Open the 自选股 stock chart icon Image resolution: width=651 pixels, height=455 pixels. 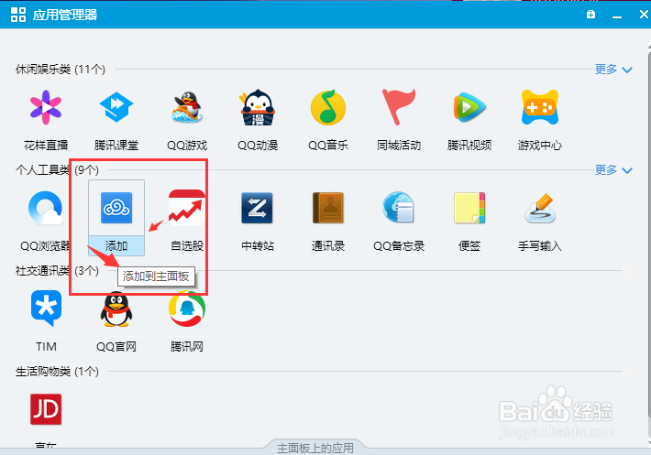pyautogui.click(x=187, y=208)
